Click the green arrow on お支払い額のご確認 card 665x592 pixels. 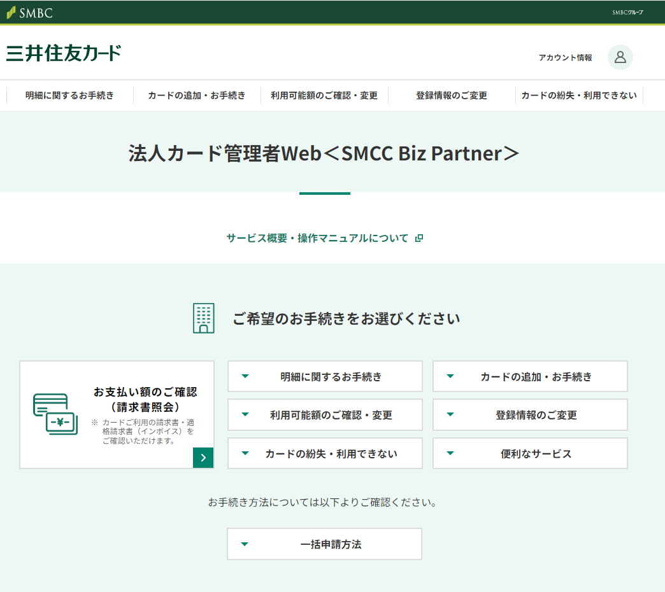(203, 458)
